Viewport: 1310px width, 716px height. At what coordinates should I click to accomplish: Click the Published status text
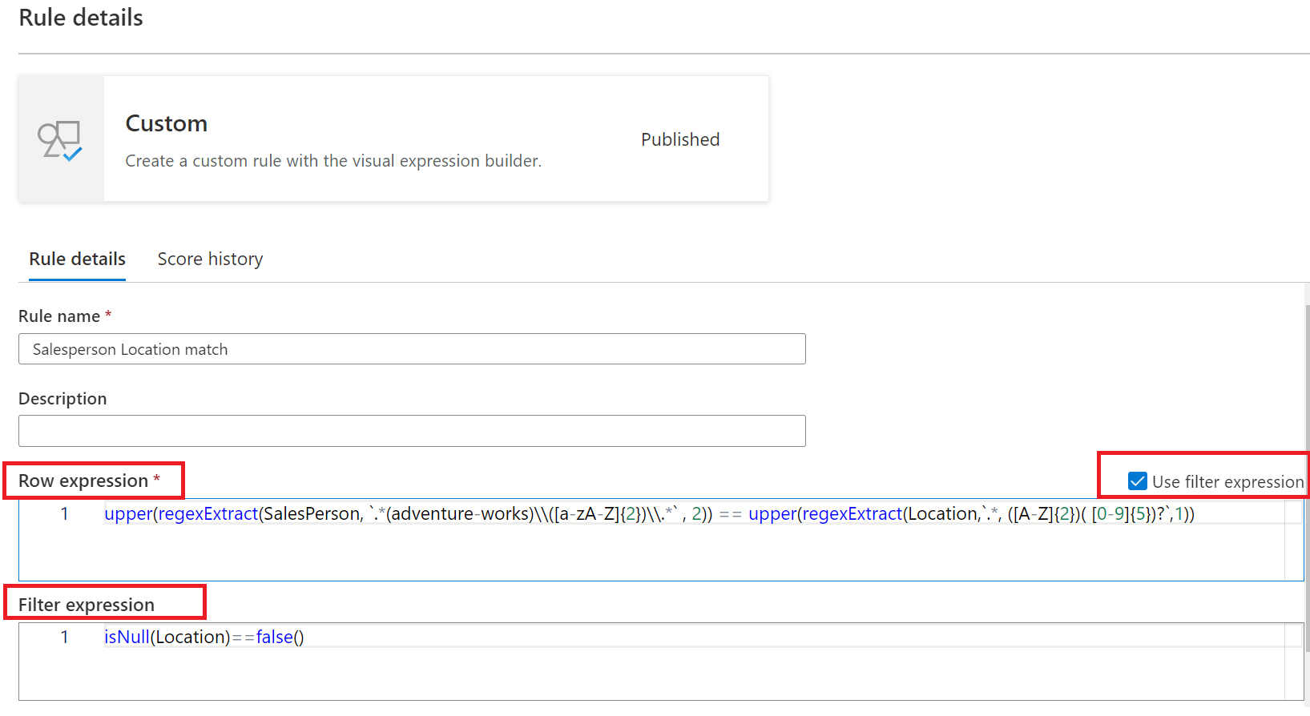[x=680, y=139]
